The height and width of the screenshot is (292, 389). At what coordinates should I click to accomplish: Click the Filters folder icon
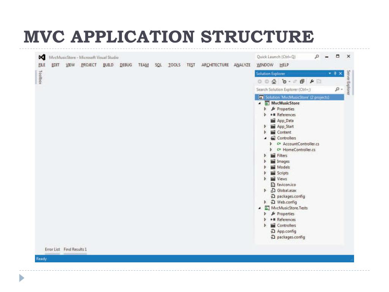(x=273, y=156)
